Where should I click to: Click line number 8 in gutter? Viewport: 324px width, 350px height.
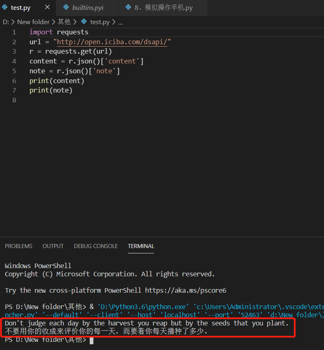14,100
